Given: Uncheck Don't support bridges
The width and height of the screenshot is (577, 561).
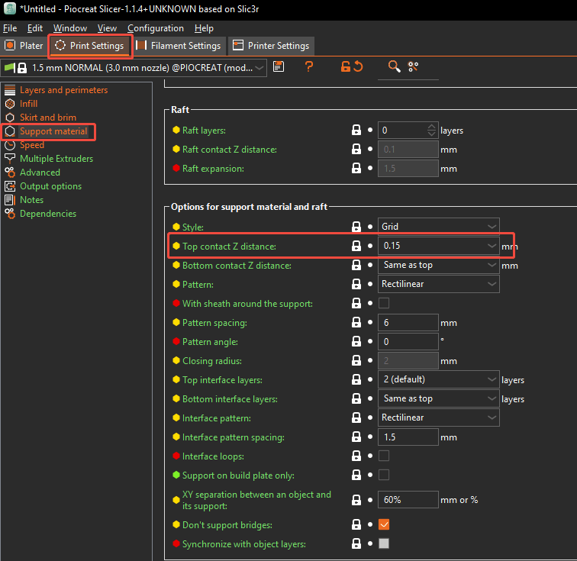Looking at the screenshot, I should pyautogui.click(x=384, y=525).
